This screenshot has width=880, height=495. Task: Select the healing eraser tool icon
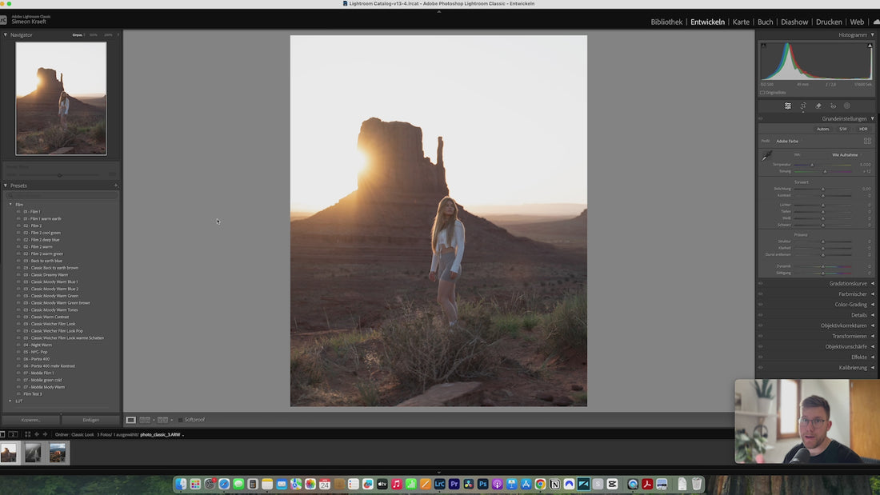click(818, 106)
